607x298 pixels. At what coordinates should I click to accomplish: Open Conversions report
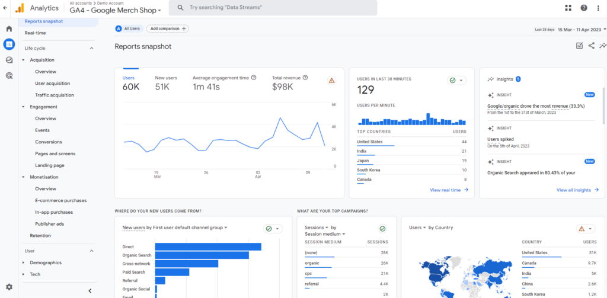pos(49,142)
